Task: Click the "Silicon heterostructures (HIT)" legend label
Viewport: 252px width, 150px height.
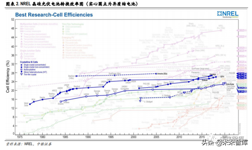Action: [x=35, y=72]
